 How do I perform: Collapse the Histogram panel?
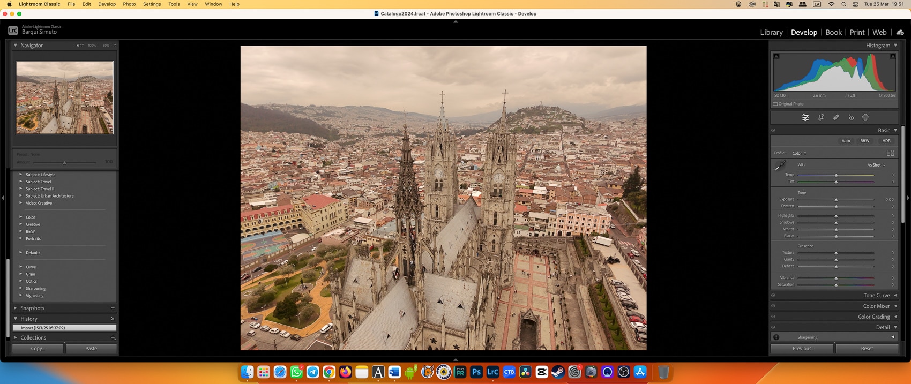[x=895, y=46]
